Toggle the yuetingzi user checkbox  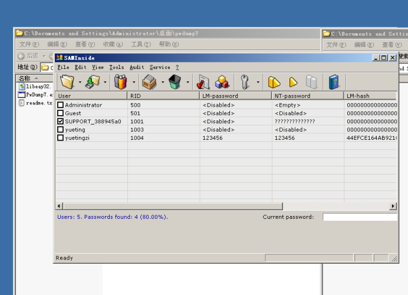(x=60, y=137)
